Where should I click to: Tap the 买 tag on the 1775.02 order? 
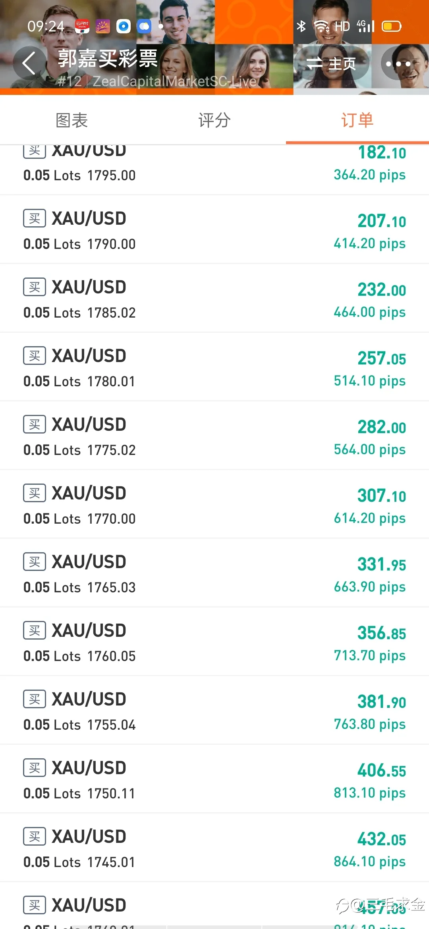pos(35,424)
